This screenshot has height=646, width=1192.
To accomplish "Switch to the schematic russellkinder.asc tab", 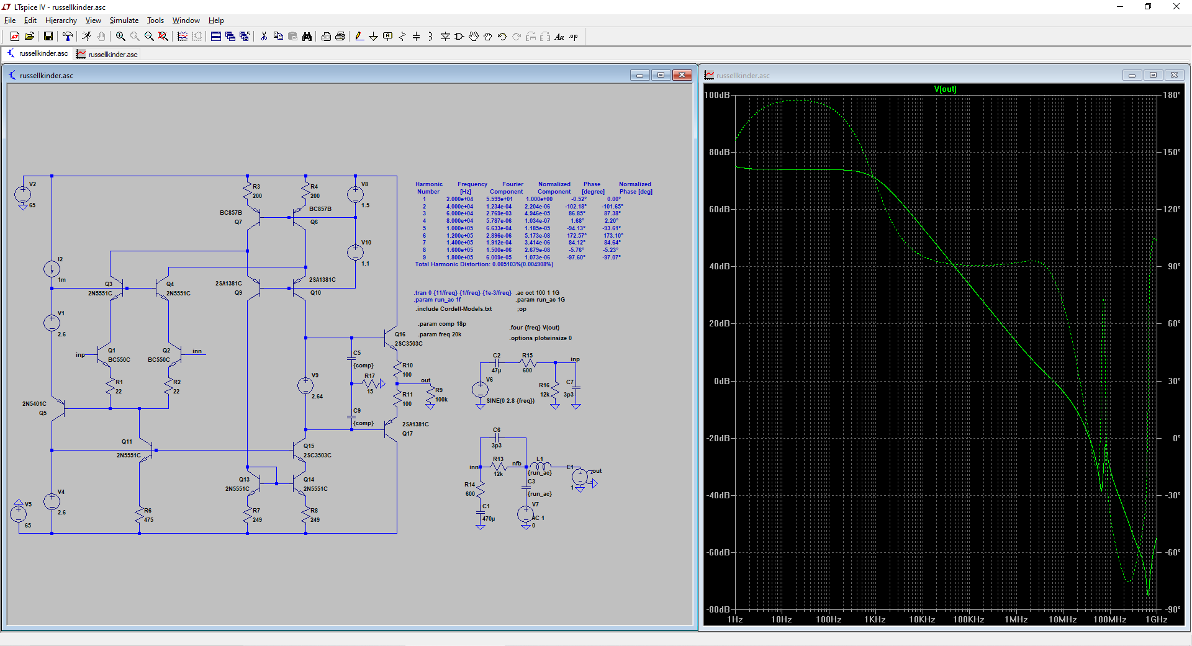I will coord(37,53).
